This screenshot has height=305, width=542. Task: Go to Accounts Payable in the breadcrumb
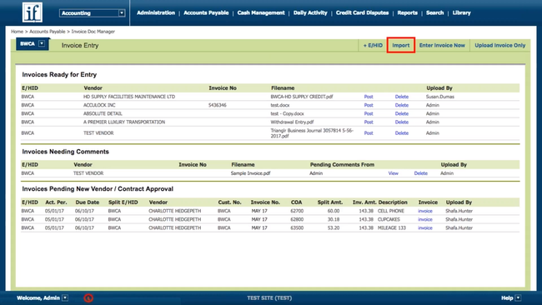[47, 32]
